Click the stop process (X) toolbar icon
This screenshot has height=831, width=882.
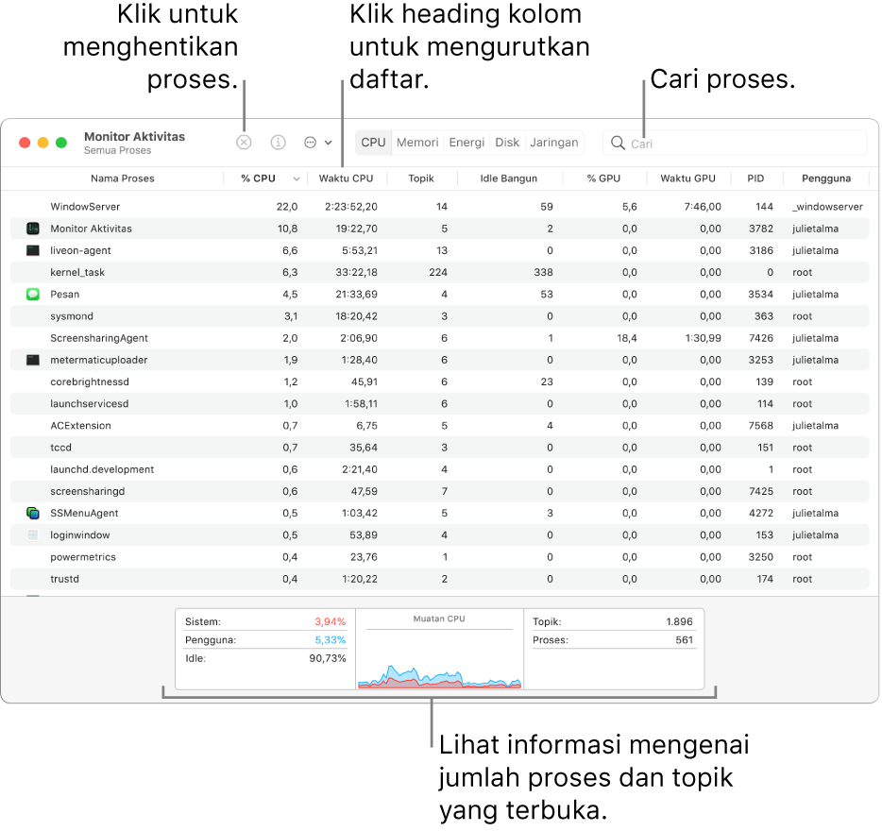(244, 143)
